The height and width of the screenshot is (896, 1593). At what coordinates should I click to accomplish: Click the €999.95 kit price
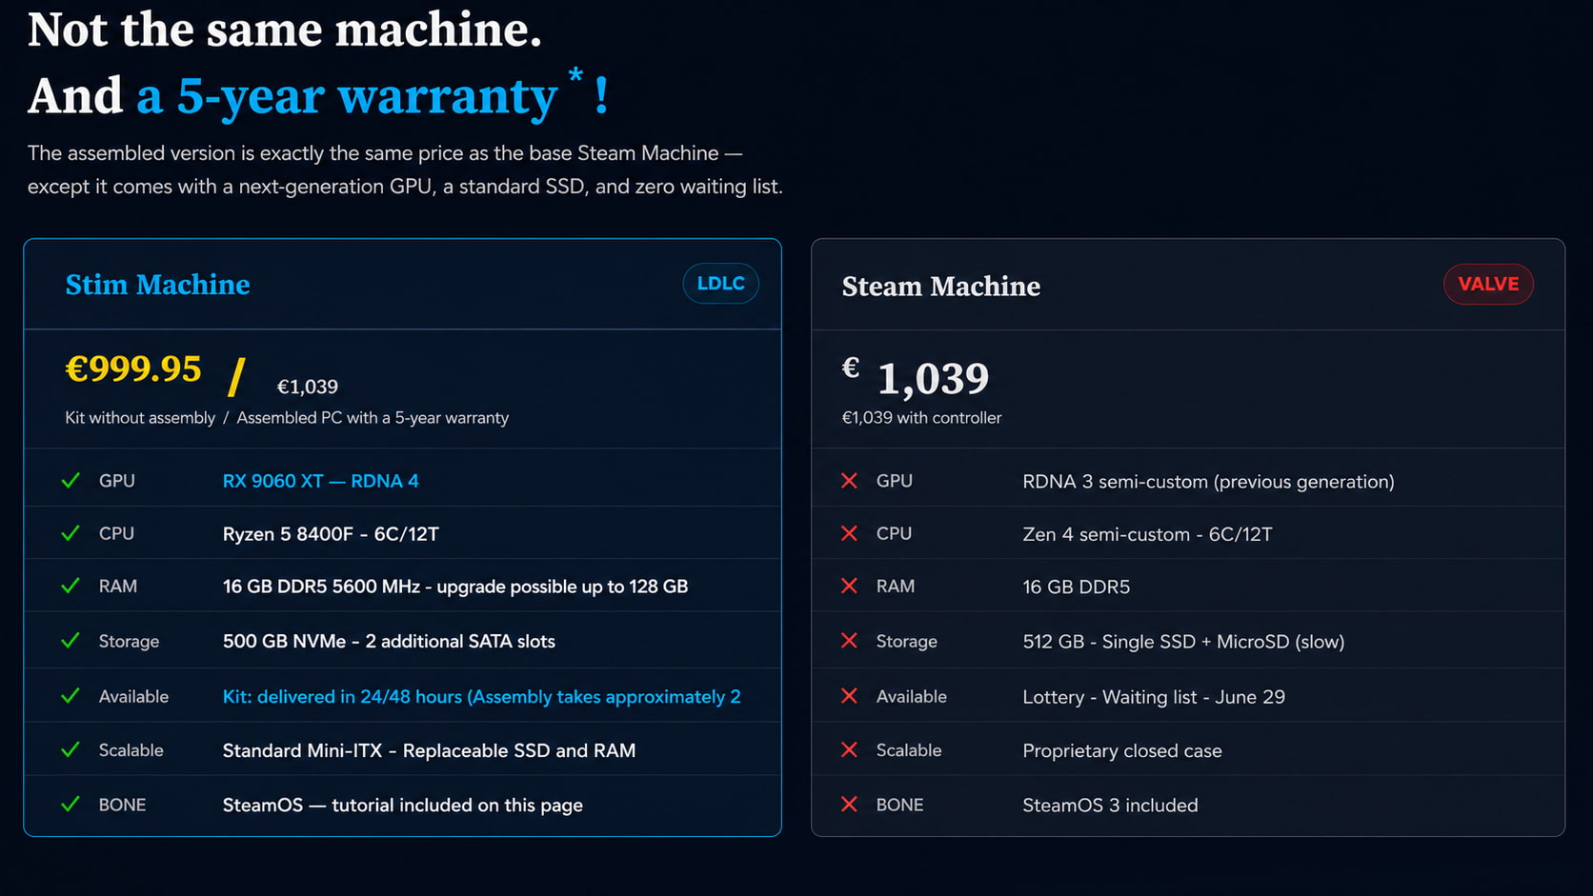tap(132, 369)
